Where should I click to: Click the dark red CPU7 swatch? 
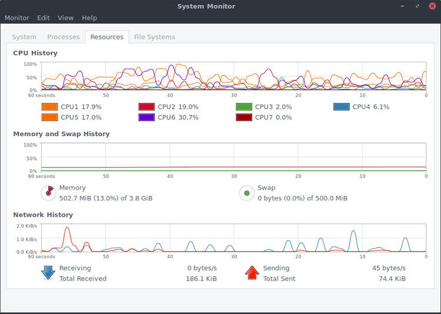coord(244,118)
